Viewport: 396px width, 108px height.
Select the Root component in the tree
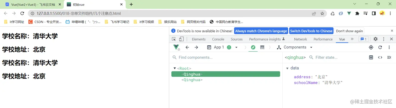[x=184, y=69]
